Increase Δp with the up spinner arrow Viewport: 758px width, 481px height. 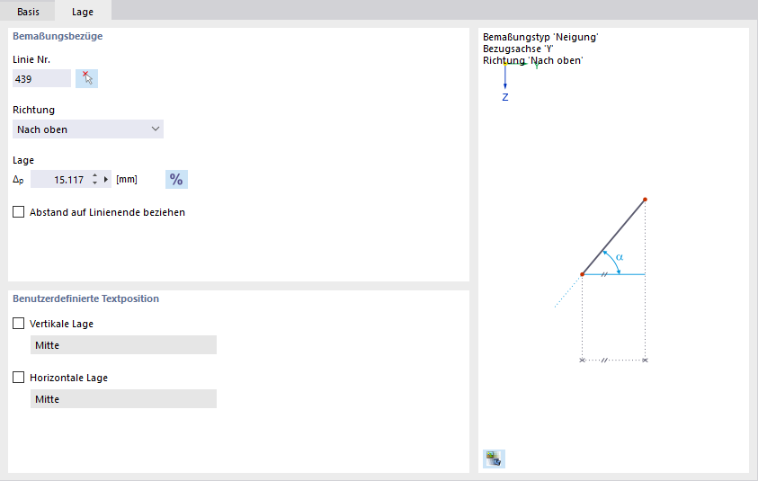[x=94, y=175]
